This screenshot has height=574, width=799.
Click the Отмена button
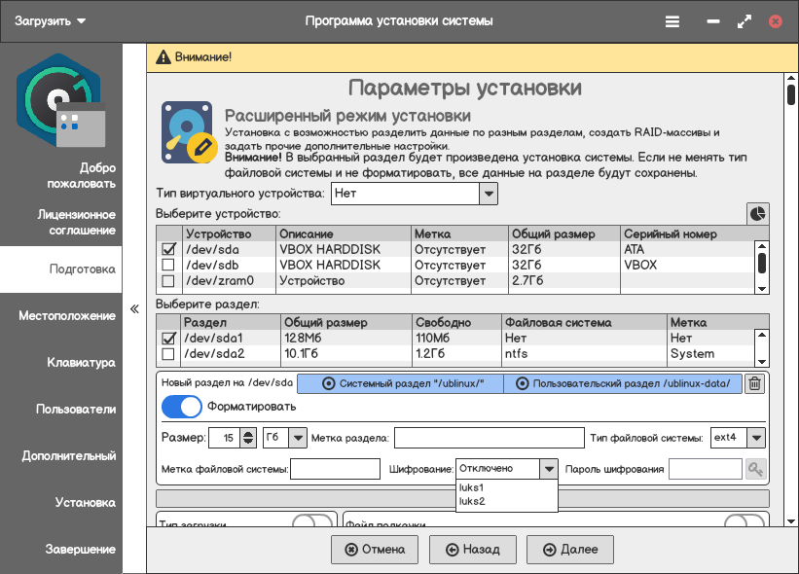375,550
